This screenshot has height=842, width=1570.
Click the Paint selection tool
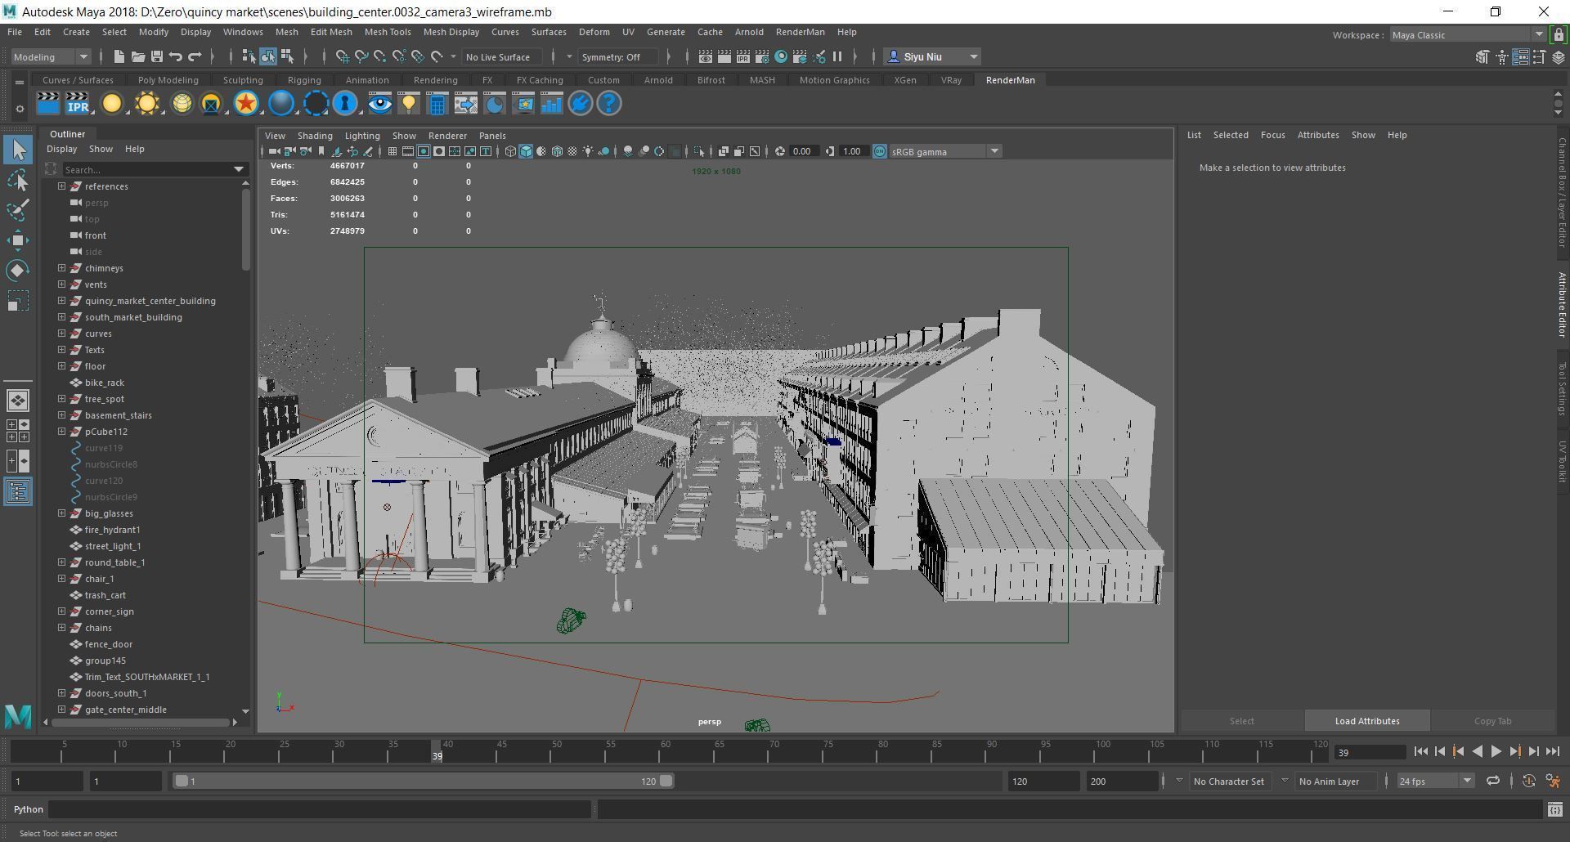point(18,210)
